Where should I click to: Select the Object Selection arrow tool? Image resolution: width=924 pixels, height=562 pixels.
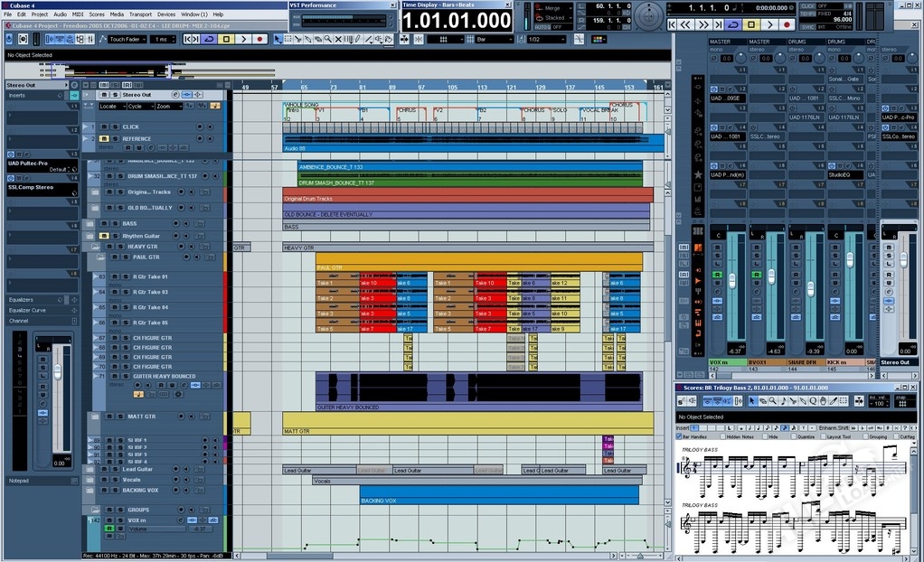(x=277, y=40)
